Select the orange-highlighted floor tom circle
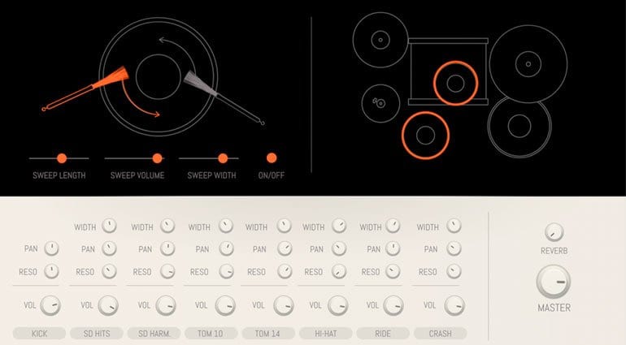Screen dimensions: 626x345 (x=425, y=136)
